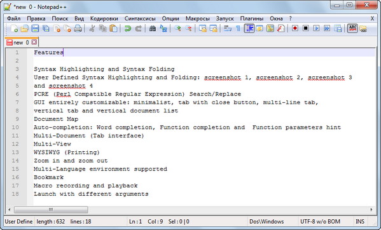The height and width of the screenshot is (230, 381).
Task: Click the Cut scissors icon
Action: tap(92, 29)
